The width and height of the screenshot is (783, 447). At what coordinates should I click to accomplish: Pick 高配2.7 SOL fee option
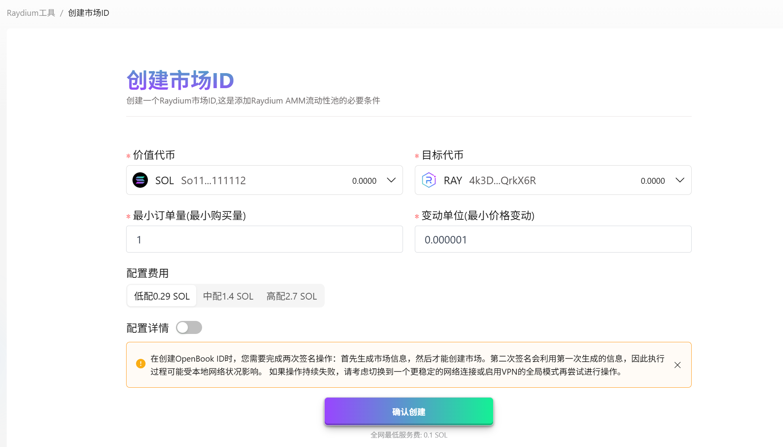point(291,296)
